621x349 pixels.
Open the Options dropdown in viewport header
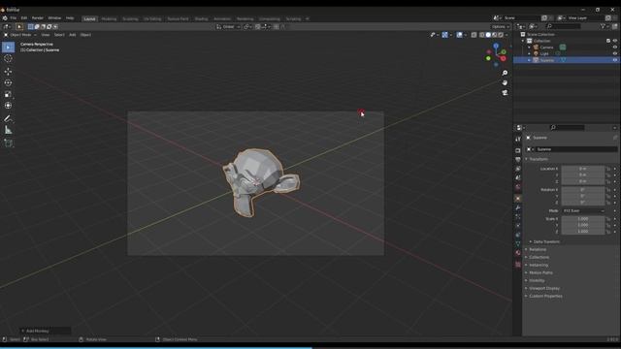501,27
